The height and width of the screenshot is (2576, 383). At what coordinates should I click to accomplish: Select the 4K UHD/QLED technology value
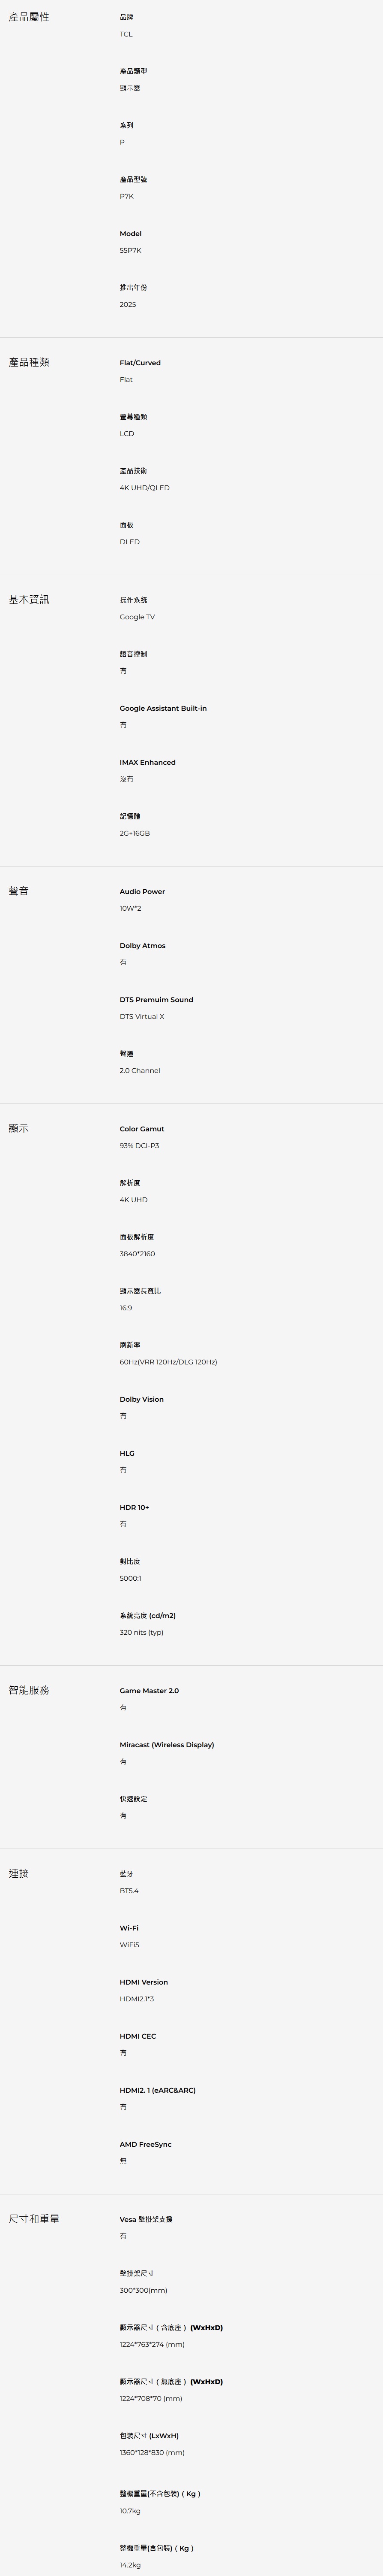click(x=145, y=488)
